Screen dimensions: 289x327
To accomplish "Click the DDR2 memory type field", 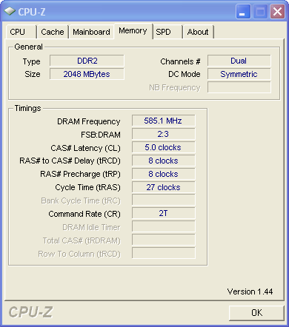I will tap(87, 61).
